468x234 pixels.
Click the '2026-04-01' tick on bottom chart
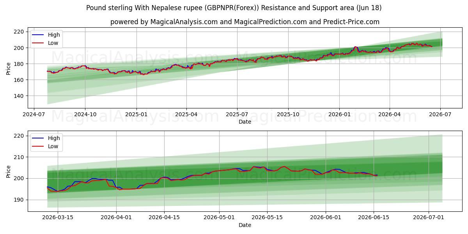tap(117, 217)
